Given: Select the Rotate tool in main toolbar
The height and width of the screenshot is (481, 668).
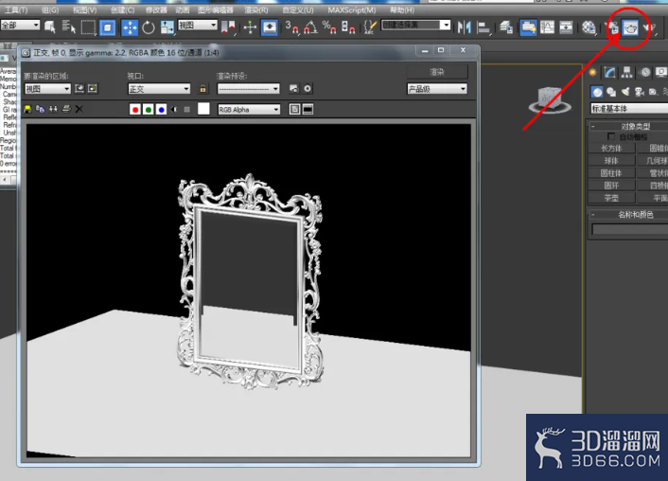Looking at the screenshot, I should 149,27.
